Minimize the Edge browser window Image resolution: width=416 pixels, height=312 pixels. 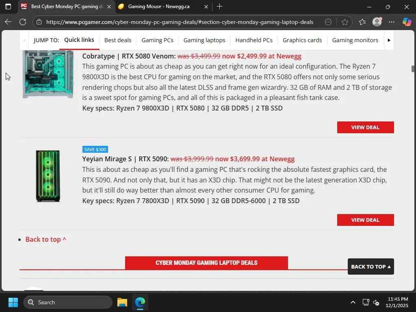369,6
